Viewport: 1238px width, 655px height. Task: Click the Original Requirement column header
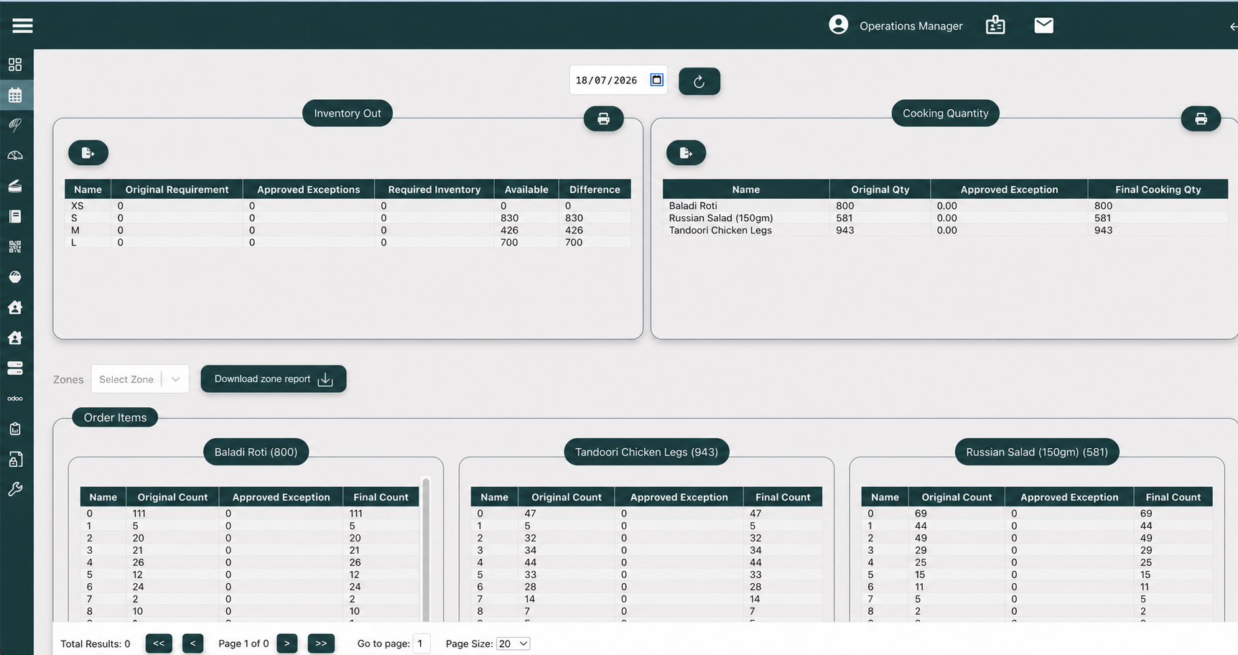(x=177, y=189)
